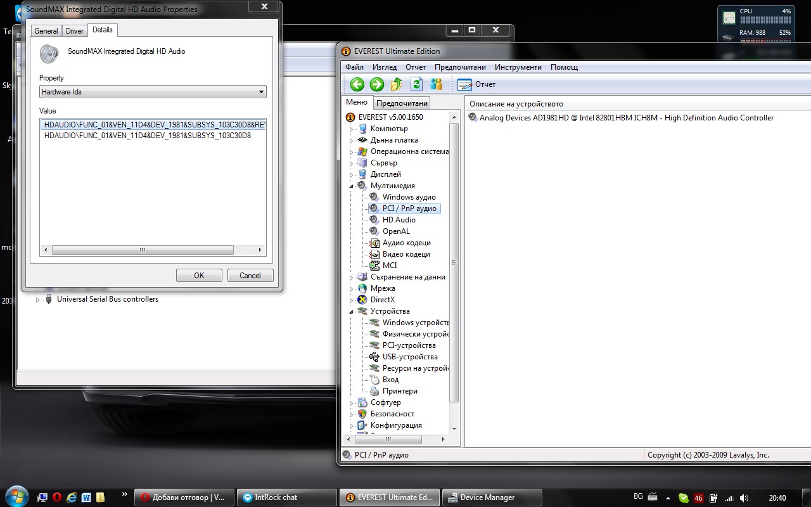Go back with the green left arrow in EVEREST

[x=357, y=84]
